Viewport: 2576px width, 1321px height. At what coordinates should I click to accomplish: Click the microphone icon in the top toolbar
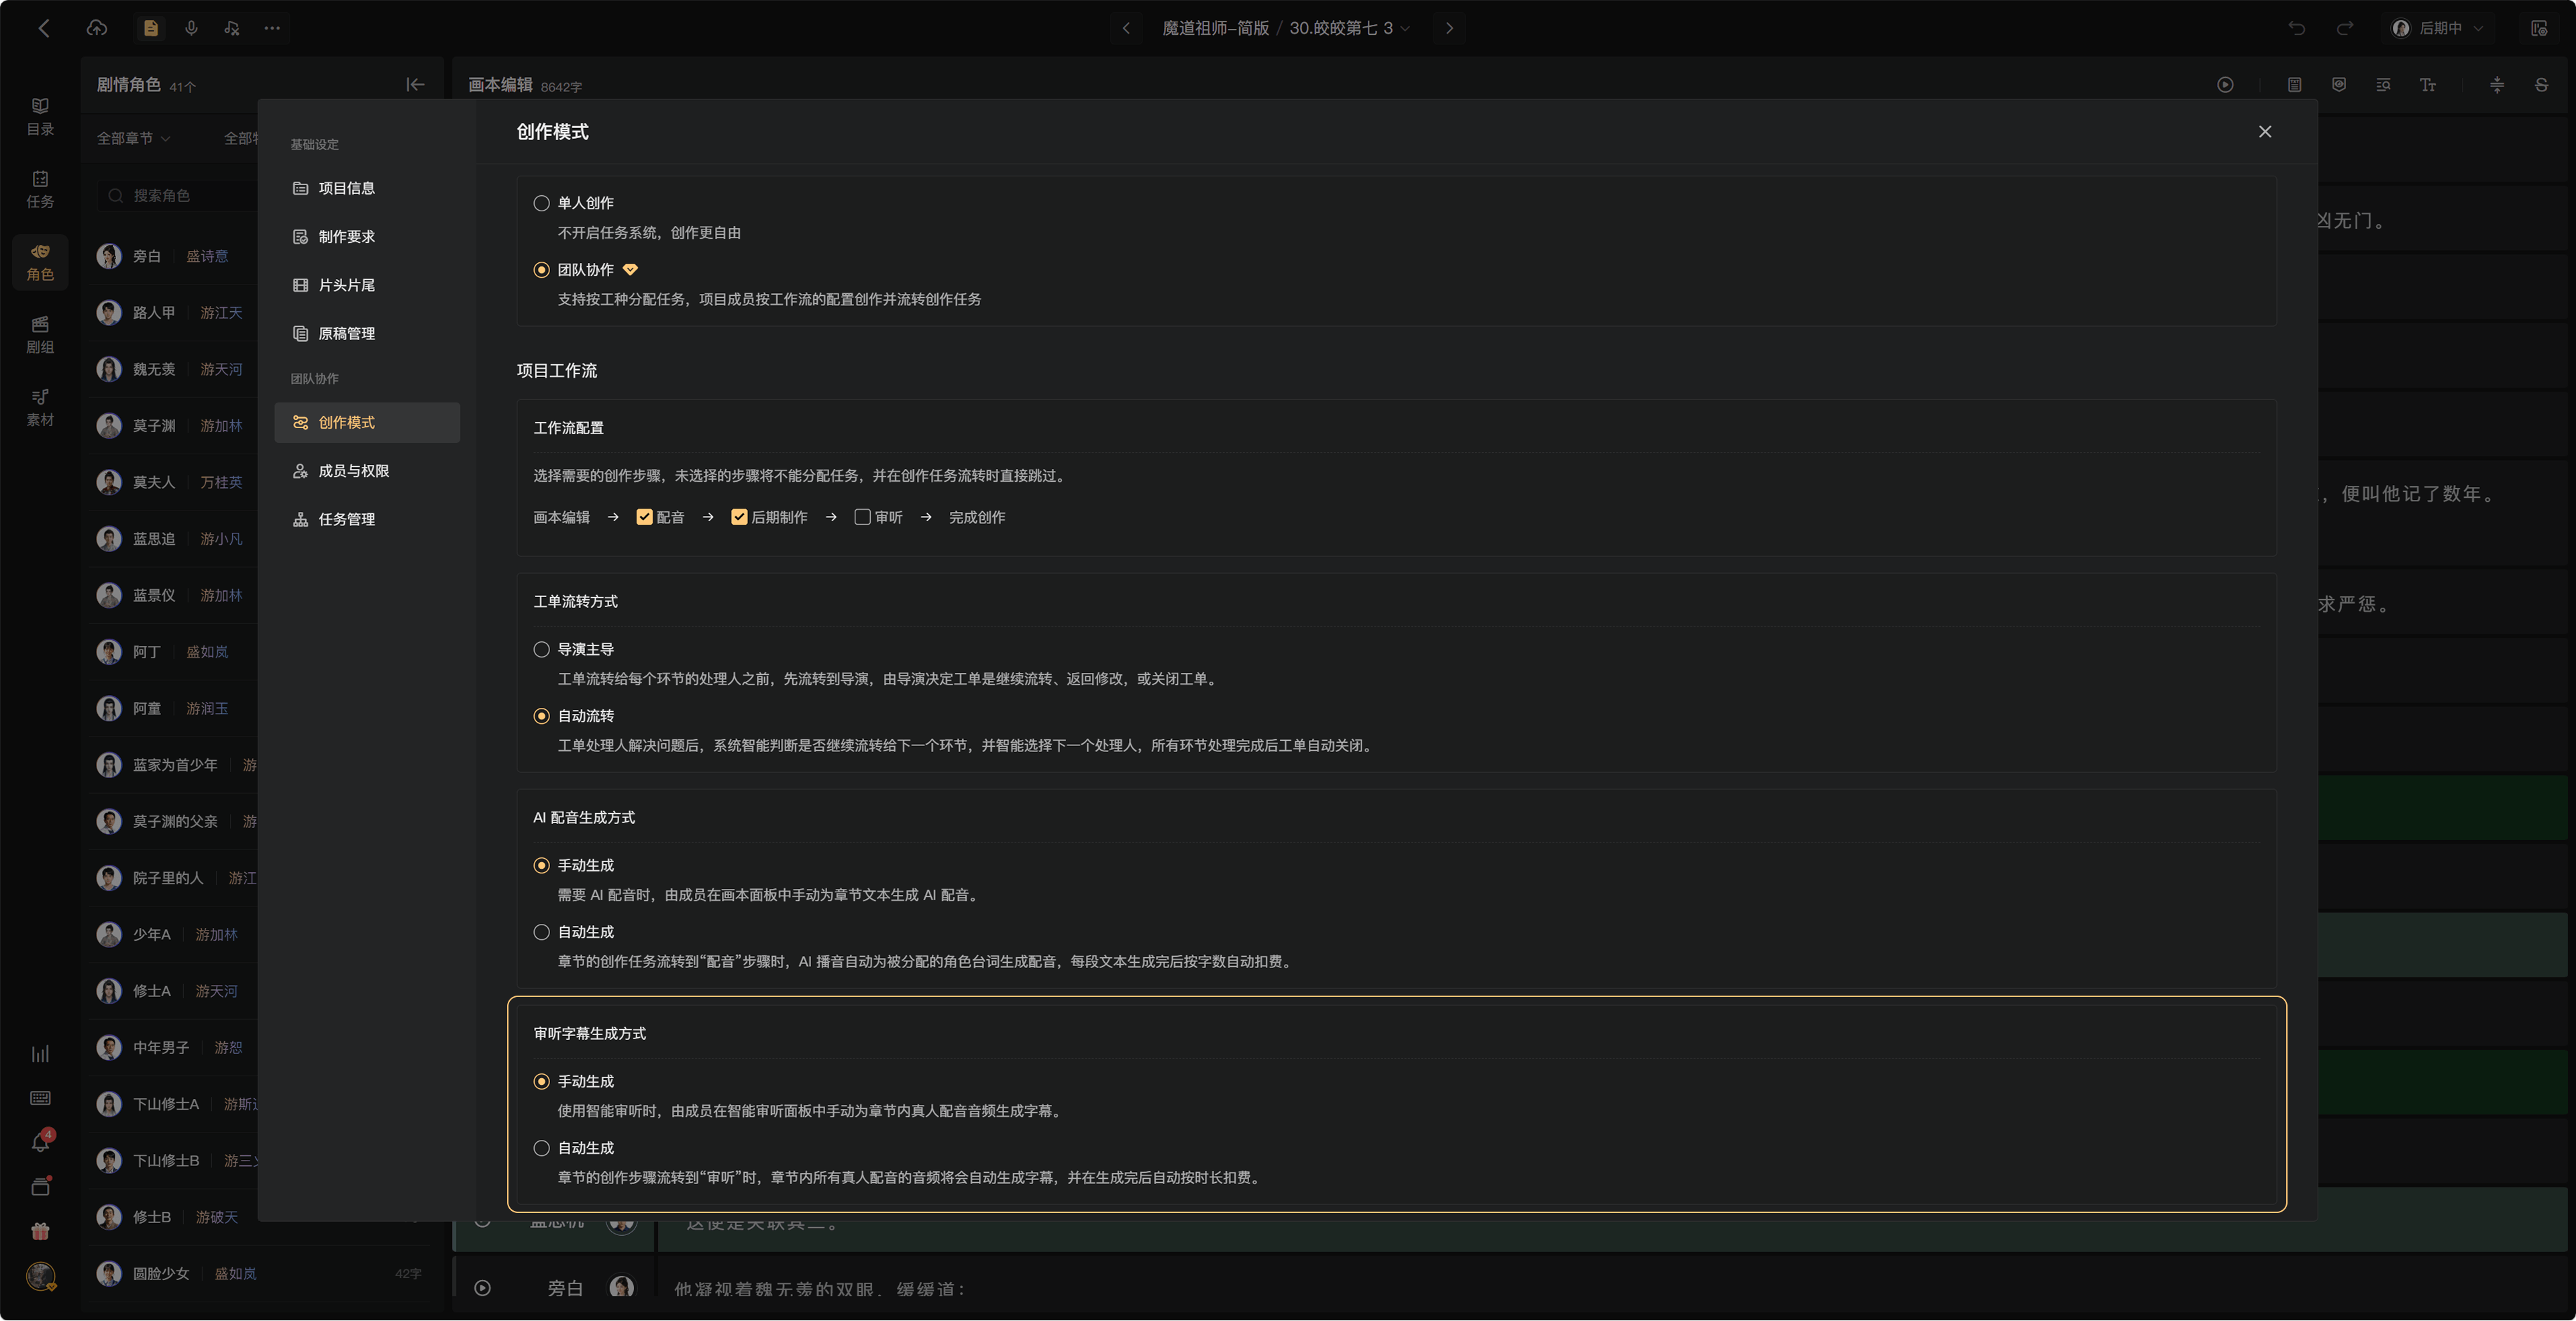click(x=191, y=28)
